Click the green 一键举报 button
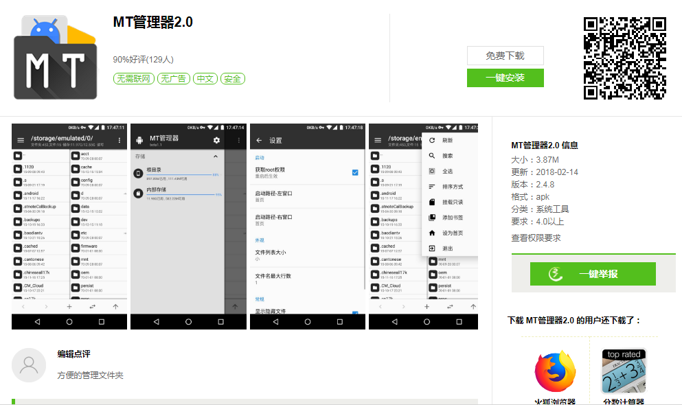Viewport: 682px width, 405px height. (593, 274)
